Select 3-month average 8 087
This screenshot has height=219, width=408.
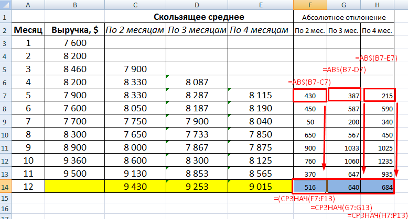(197, 82)
